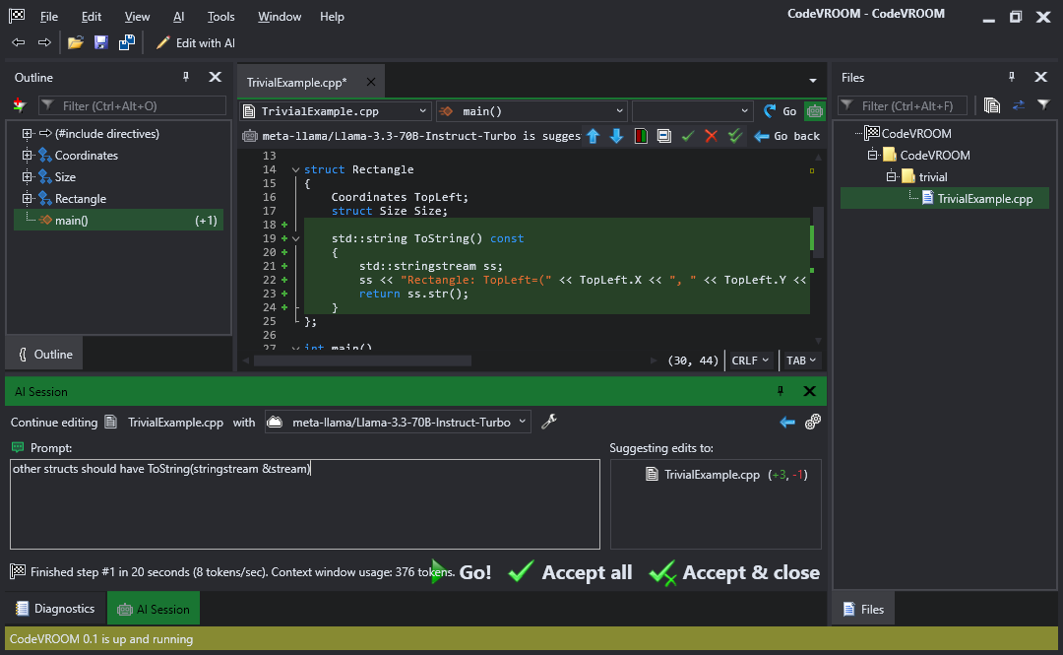Open the CRLF line ending dropdown
1063x655 pixels.
coord(750,360)
